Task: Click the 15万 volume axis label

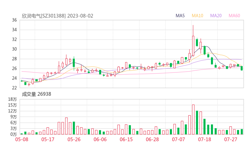Action: click(x=12, y=105)
